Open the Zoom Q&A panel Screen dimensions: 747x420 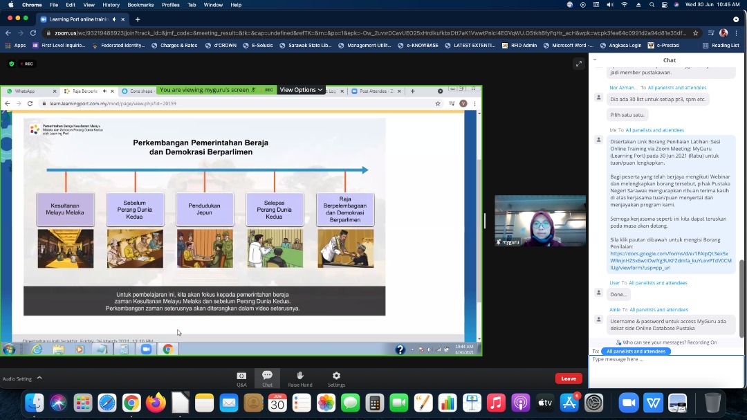coord(241,379)
